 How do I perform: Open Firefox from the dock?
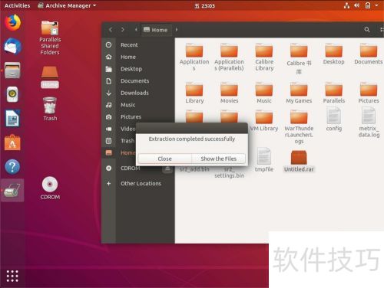coord(12,22)
